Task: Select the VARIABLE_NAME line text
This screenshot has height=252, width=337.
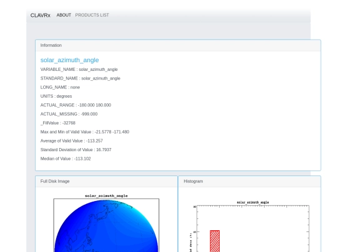Action: [x=79, y=70]
